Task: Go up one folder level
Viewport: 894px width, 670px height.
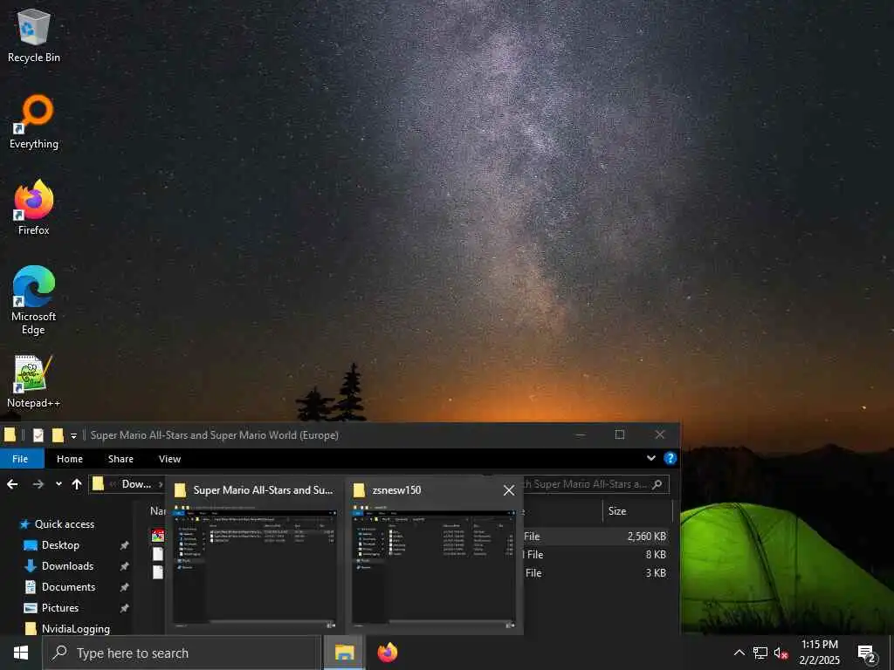Action: click(x=77, y=484)
